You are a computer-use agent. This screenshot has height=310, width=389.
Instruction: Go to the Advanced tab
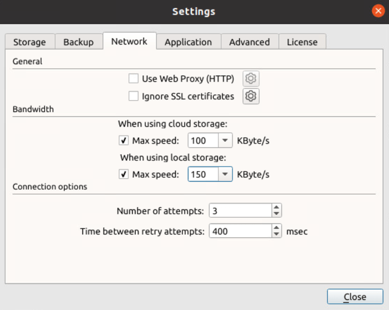[249, 42]
